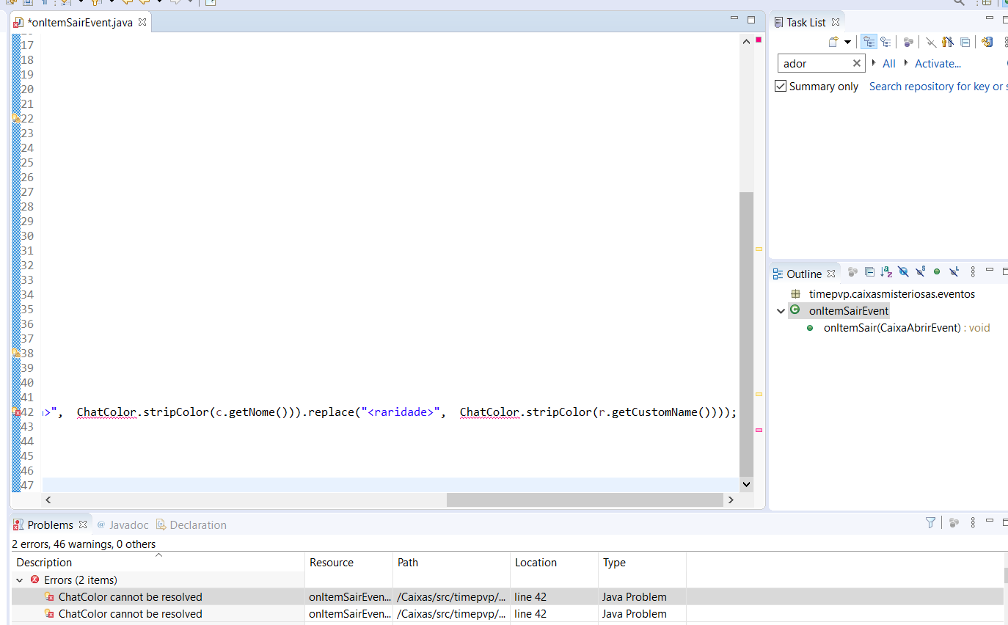Create a new task in Task List
The height and width of the screenshot is (625, 1008).
[833, 43]
